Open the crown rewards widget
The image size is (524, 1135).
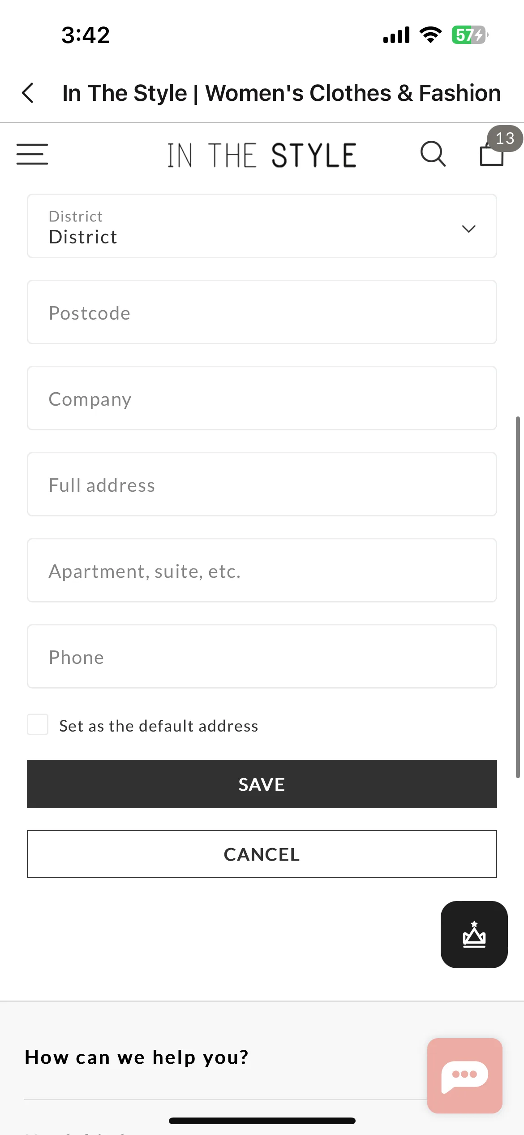pyautogui.click(x=474, y=935)
